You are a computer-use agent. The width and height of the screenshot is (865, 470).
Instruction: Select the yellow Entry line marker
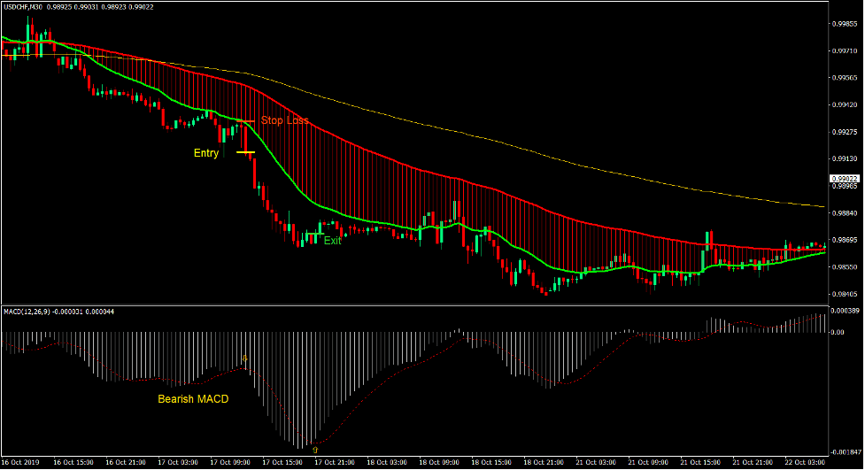point(245,153)
